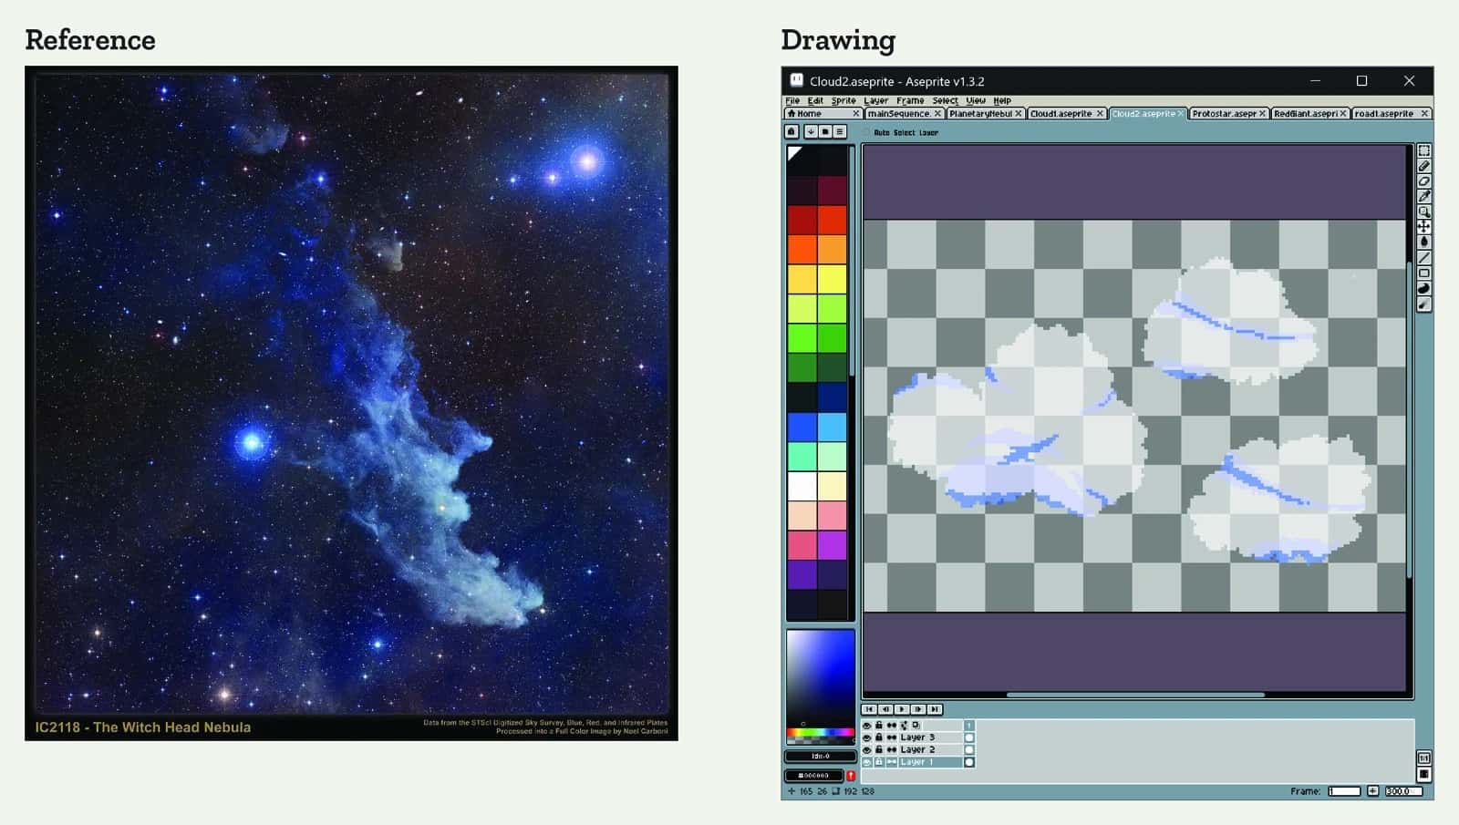Hide Layer 2 using its eye icon

(867, 749)
